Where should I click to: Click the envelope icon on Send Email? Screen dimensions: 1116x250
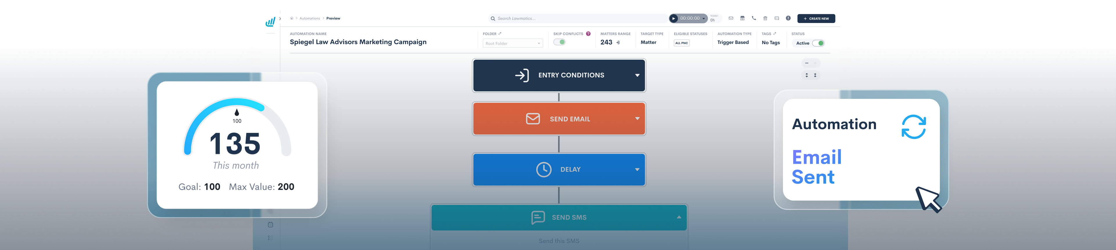[x=533, y=119]
